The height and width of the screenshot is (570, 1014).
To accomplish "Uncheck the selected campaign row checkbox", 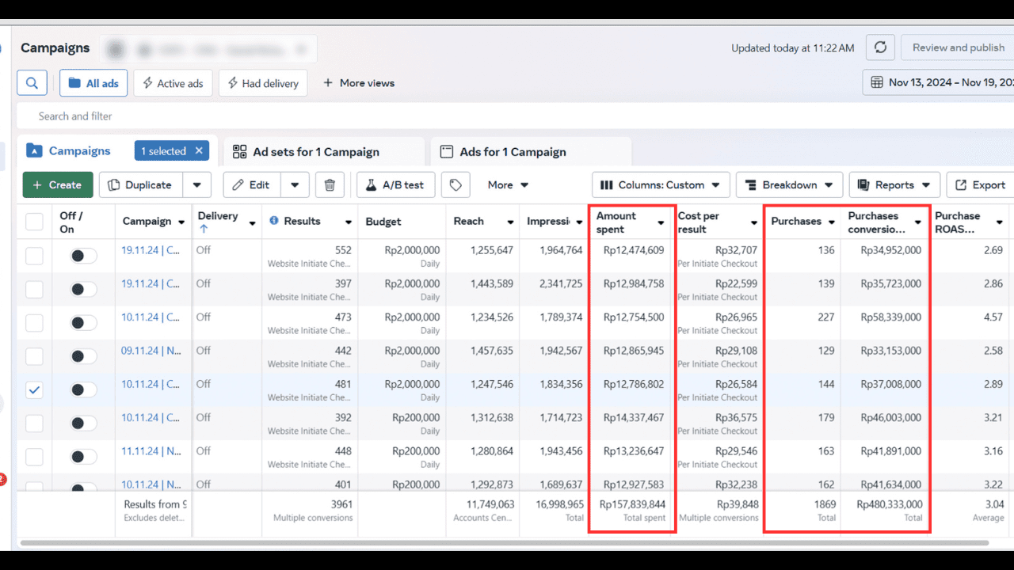I will (34, 389).
